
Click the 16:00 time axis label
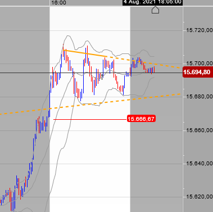tap(58, 3)
